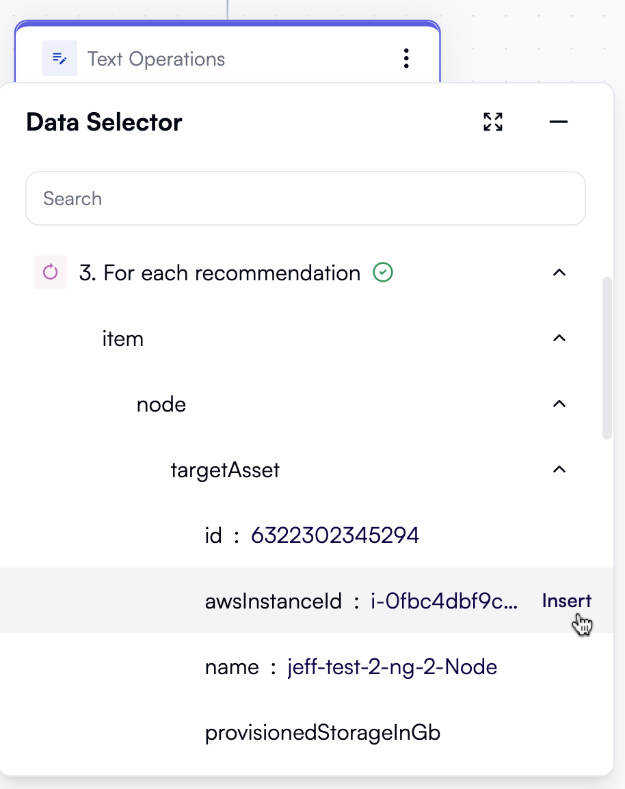The height and width of the screenshot is (789, 625).
Task: Click the Text Operations step icon
Action: pyautogui.click(x=59, y=59)
